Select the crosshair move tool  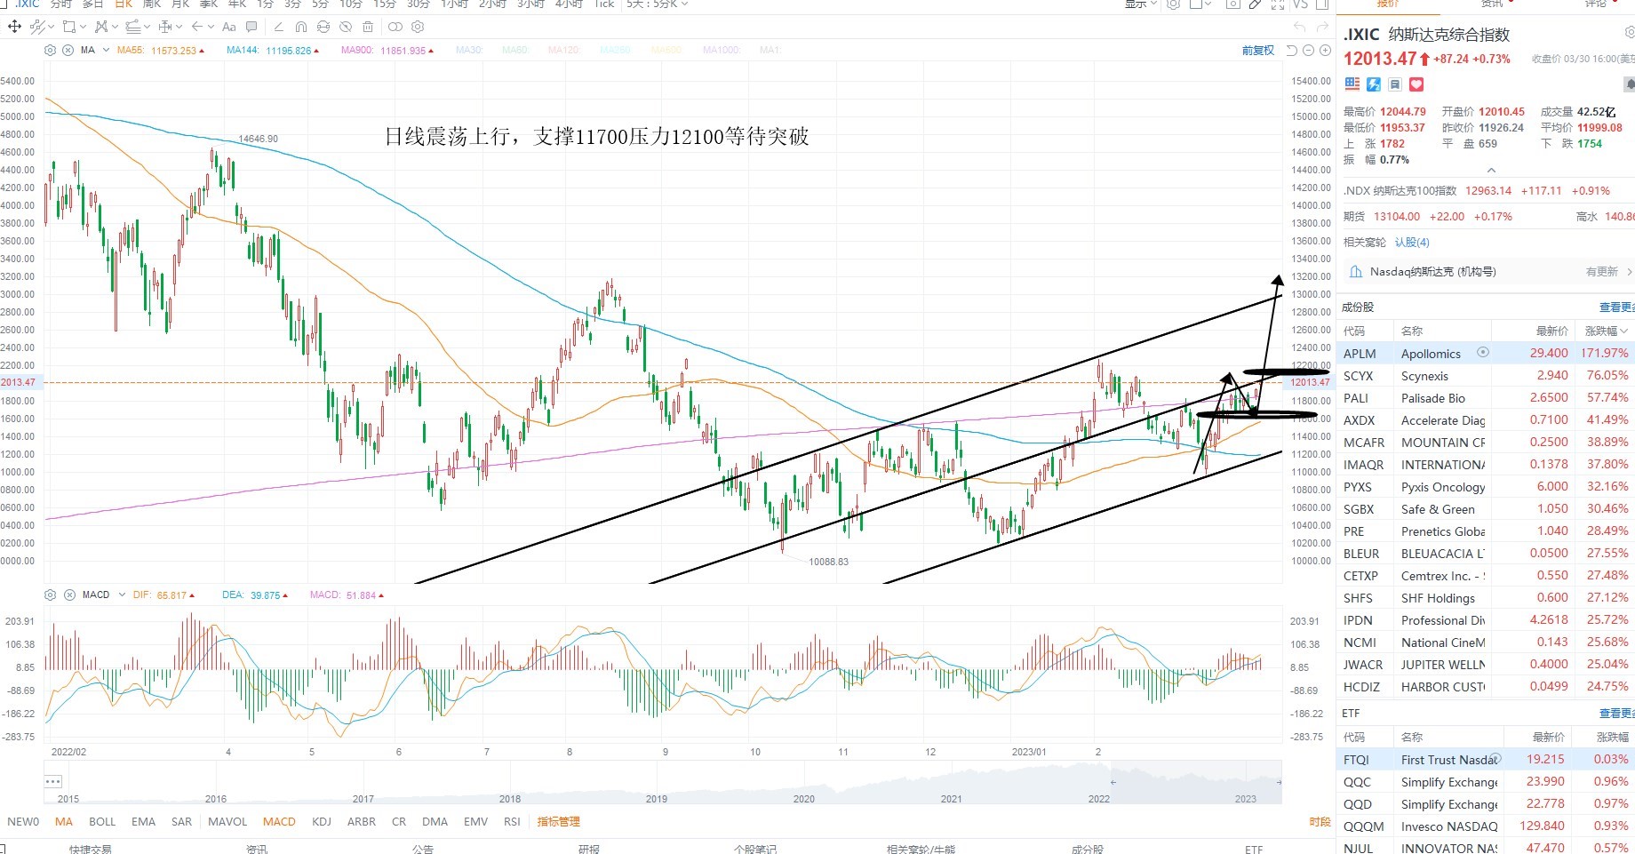pos(14,27)
